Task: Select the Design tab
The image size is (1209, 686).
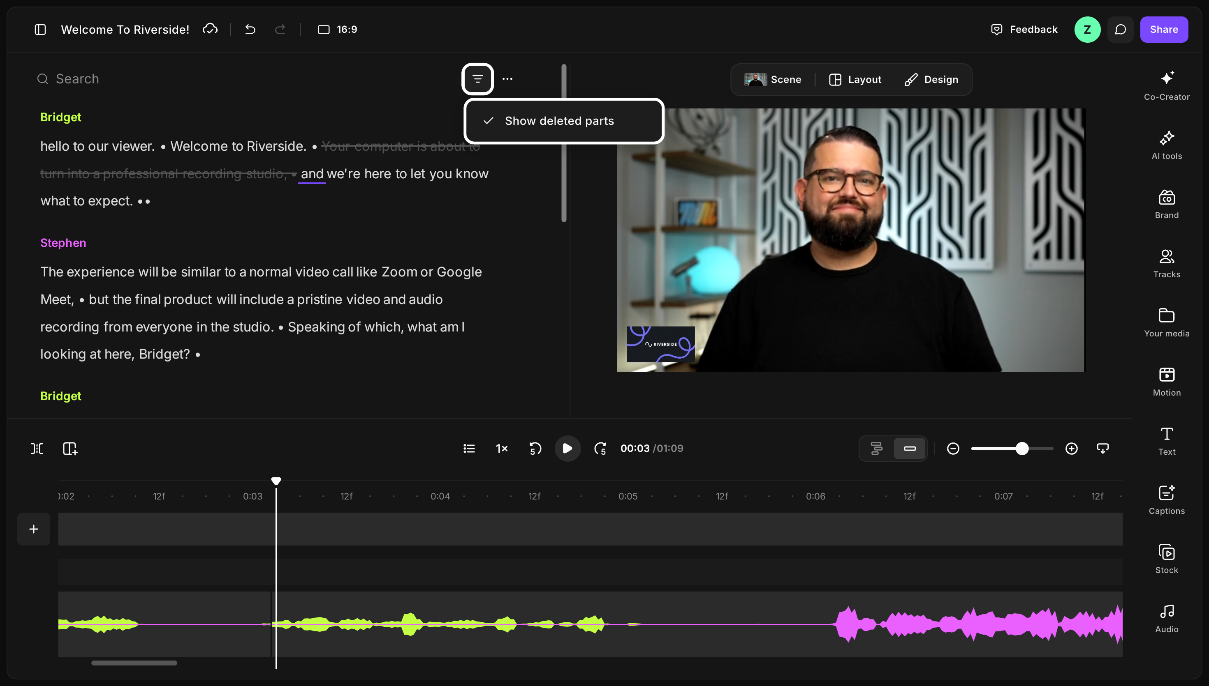Action: [x=931, y=80]
